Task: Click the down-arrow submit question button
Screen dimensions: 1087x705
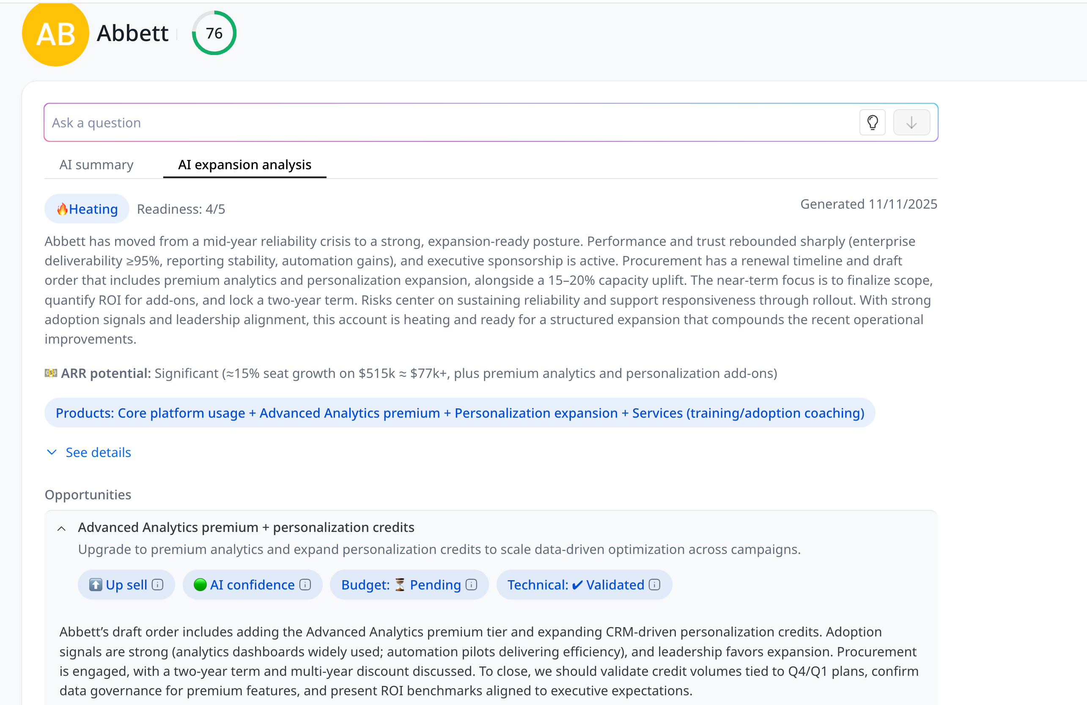Action: 911,122
